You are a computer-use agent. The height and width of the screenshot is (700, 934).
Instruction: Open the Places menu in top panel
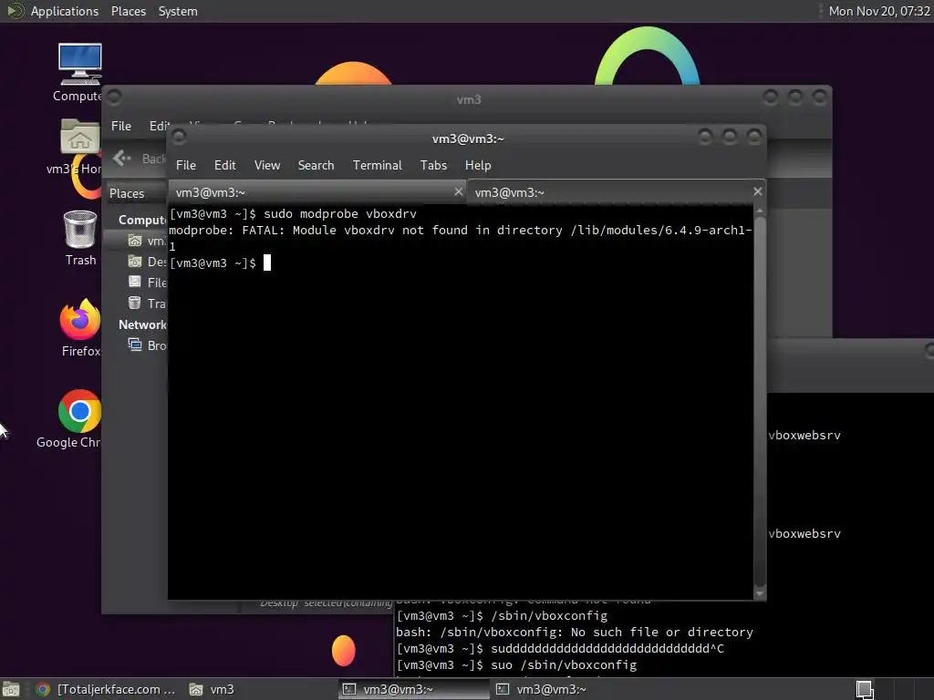pyautogui.click(x=128, y=11)
